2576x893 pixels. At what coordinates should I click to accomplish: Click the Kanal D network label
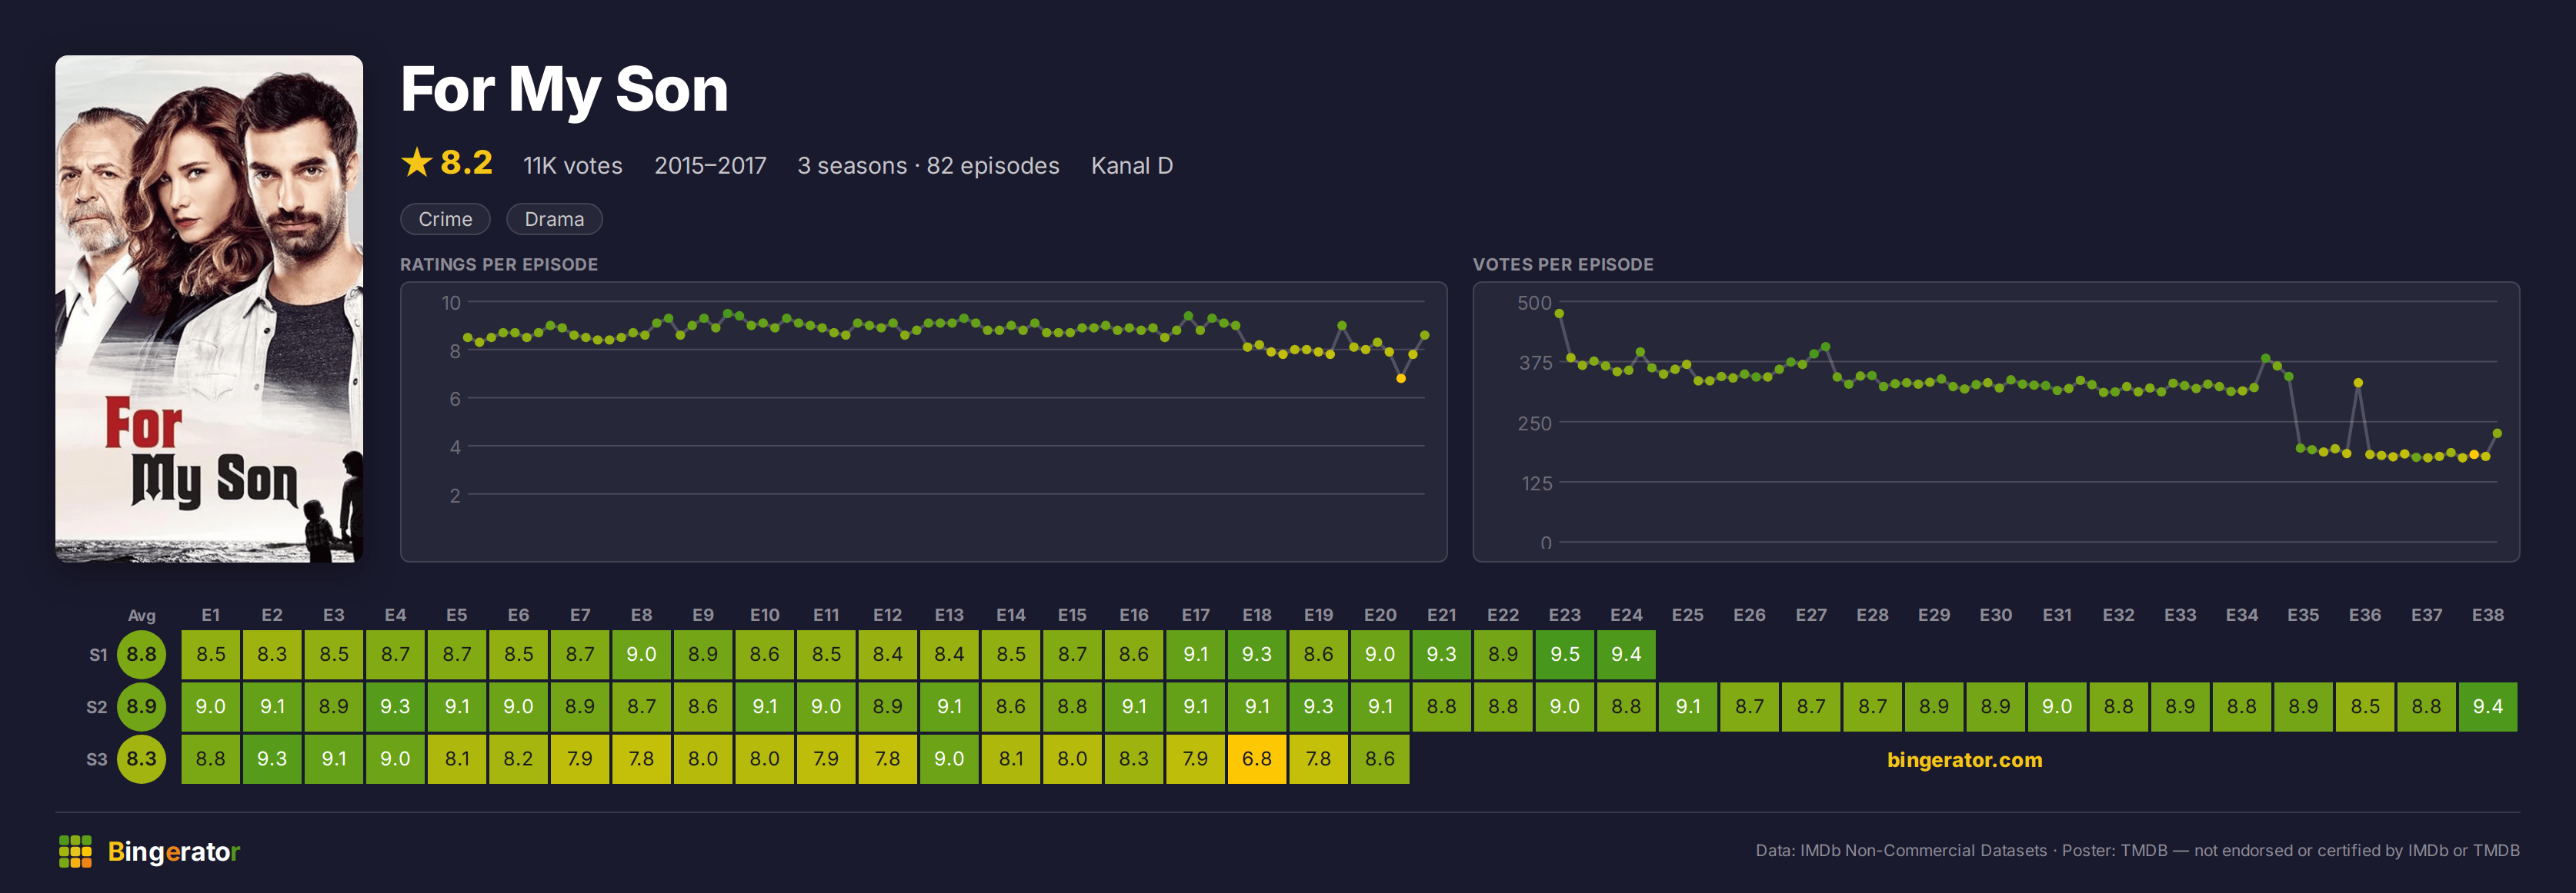coord(1132,166)
